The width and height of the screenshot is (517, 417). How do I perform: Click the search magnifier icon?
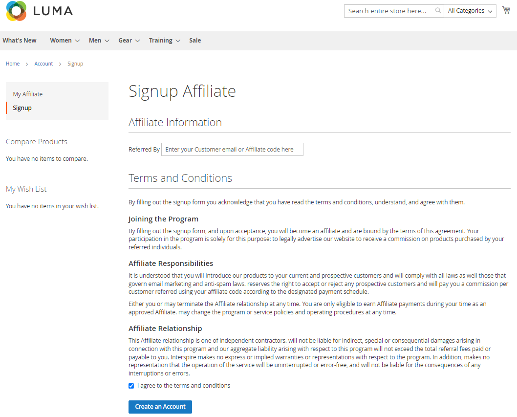click(x=438, y=11)
